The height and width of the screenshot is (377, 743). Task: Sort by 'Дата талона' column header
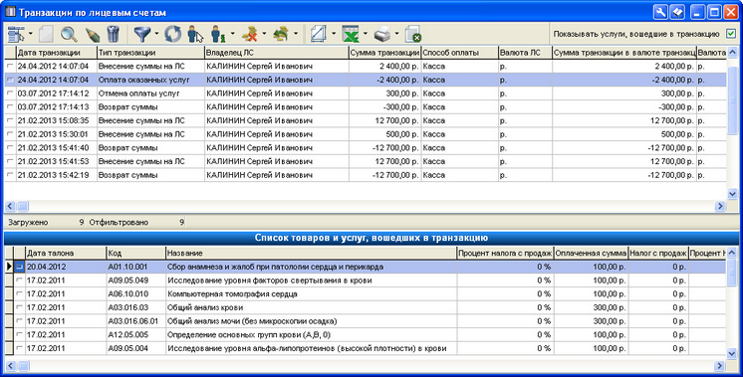click(66, 253)
